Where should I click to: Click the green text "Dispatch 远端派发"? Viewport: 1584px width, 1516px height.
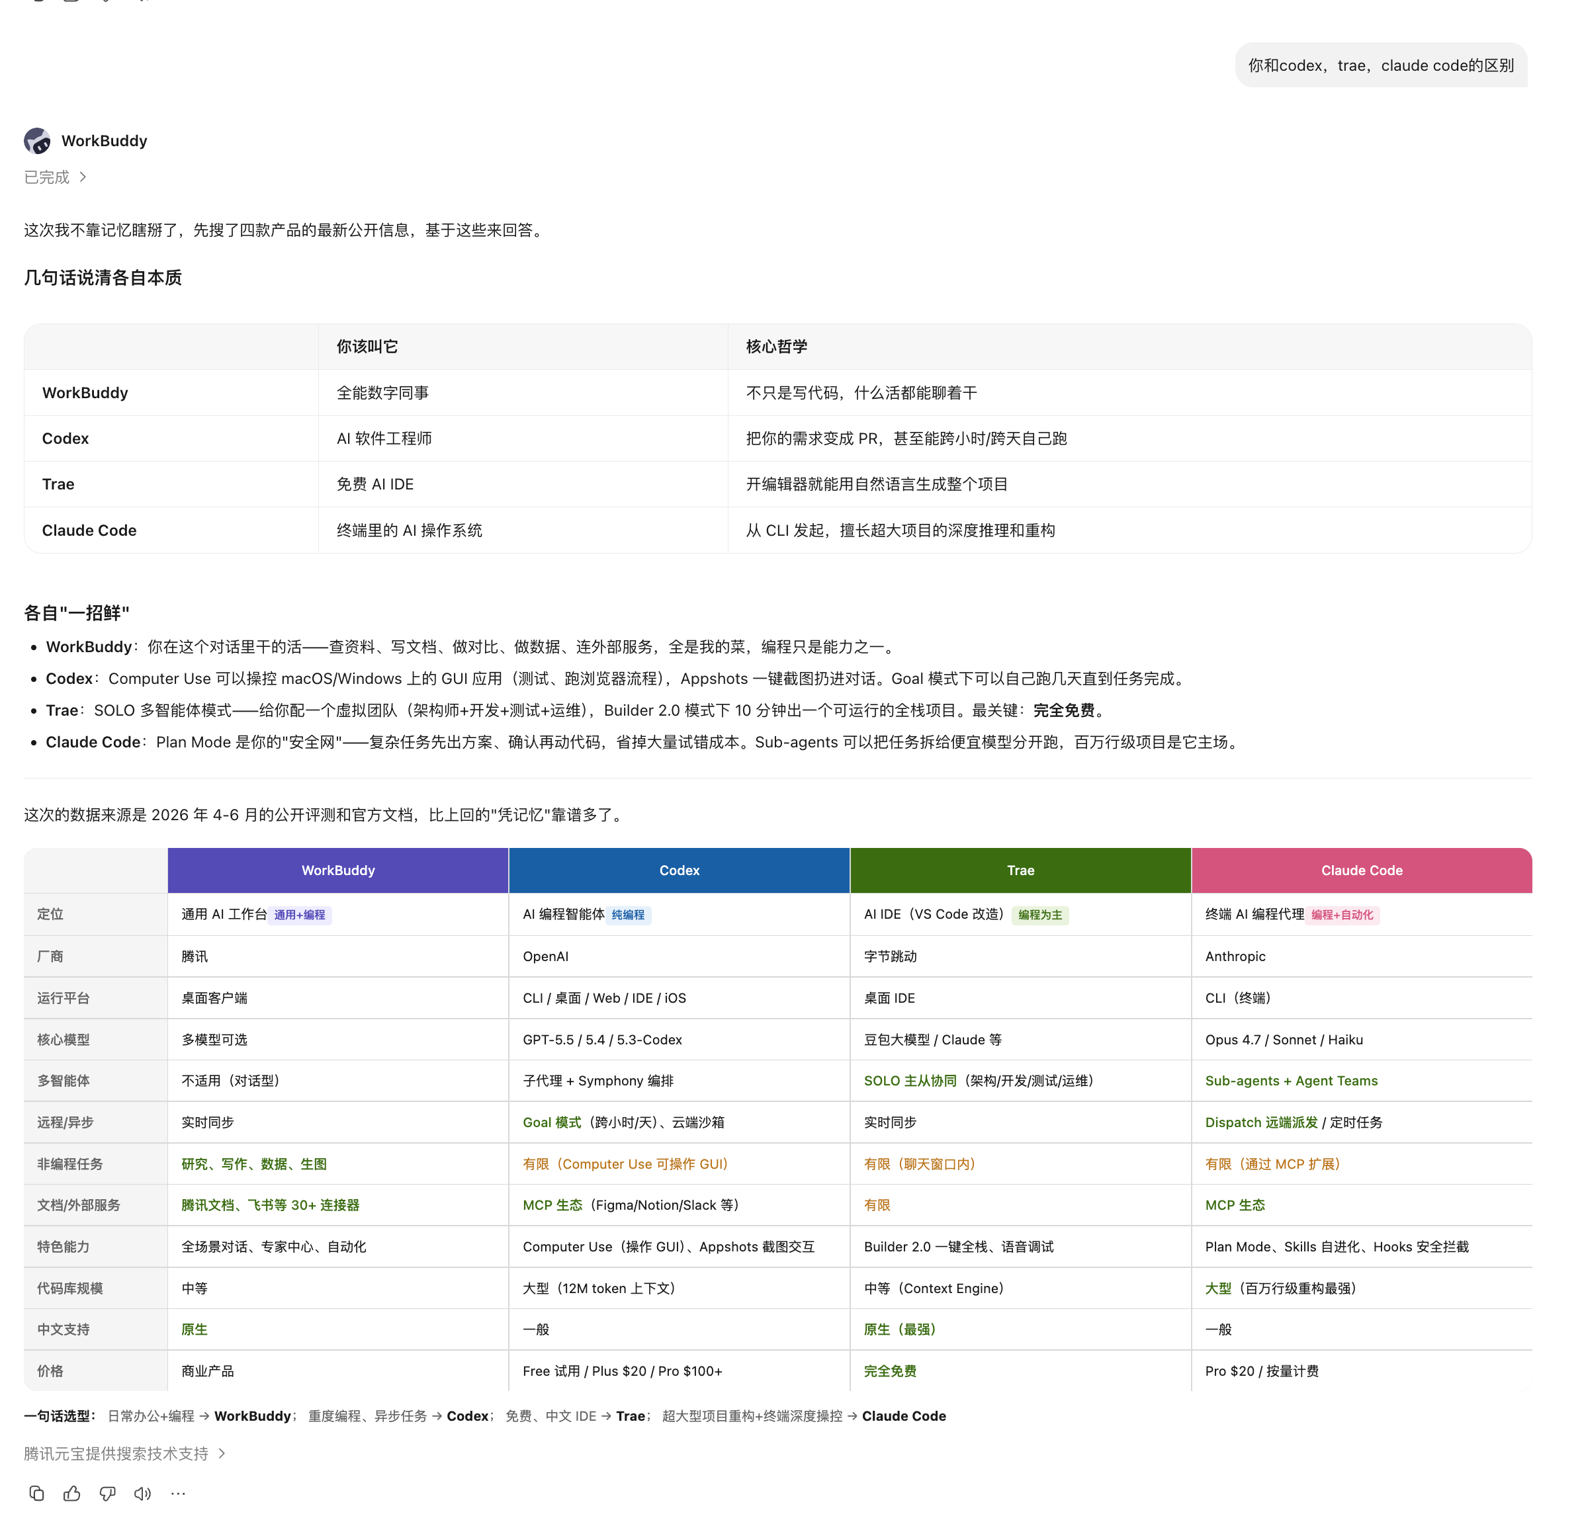tap(1262, 1122)
